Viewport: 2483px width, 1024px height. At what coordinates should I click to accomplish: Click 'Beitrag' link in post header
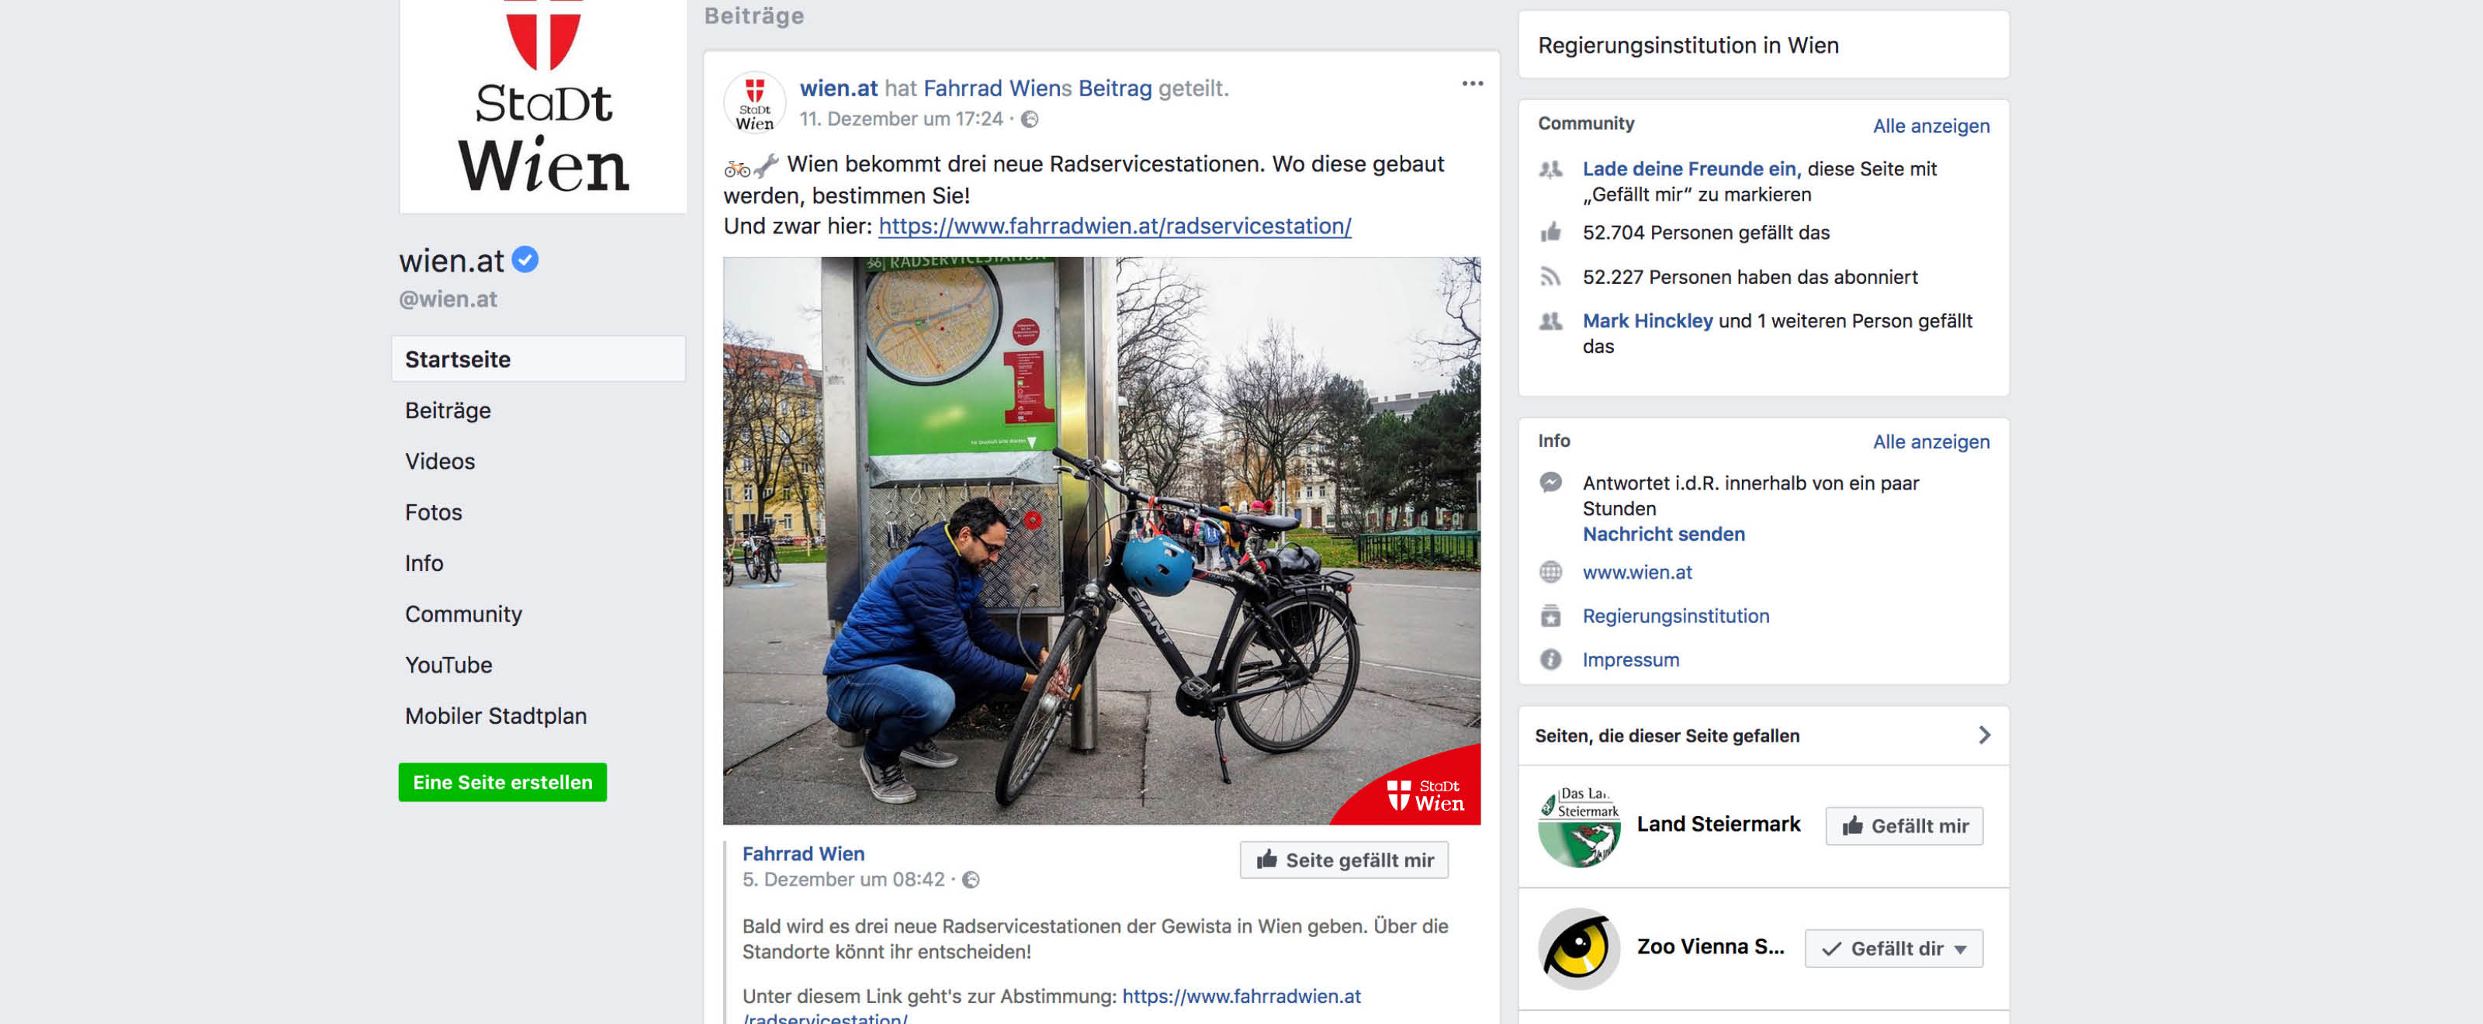point(1114,88)
